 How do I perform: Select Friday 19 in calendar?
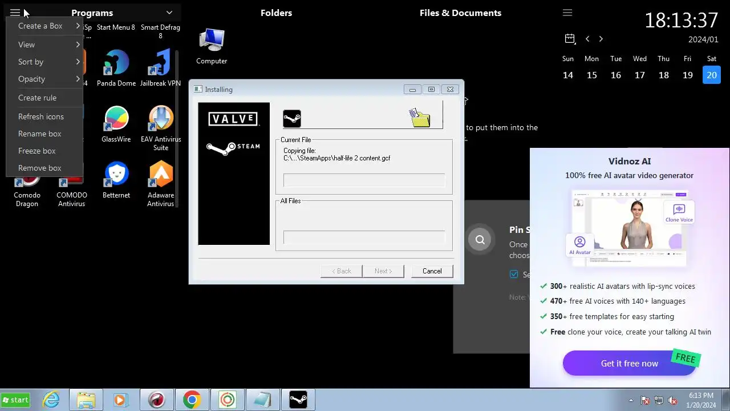coord(688,75)
